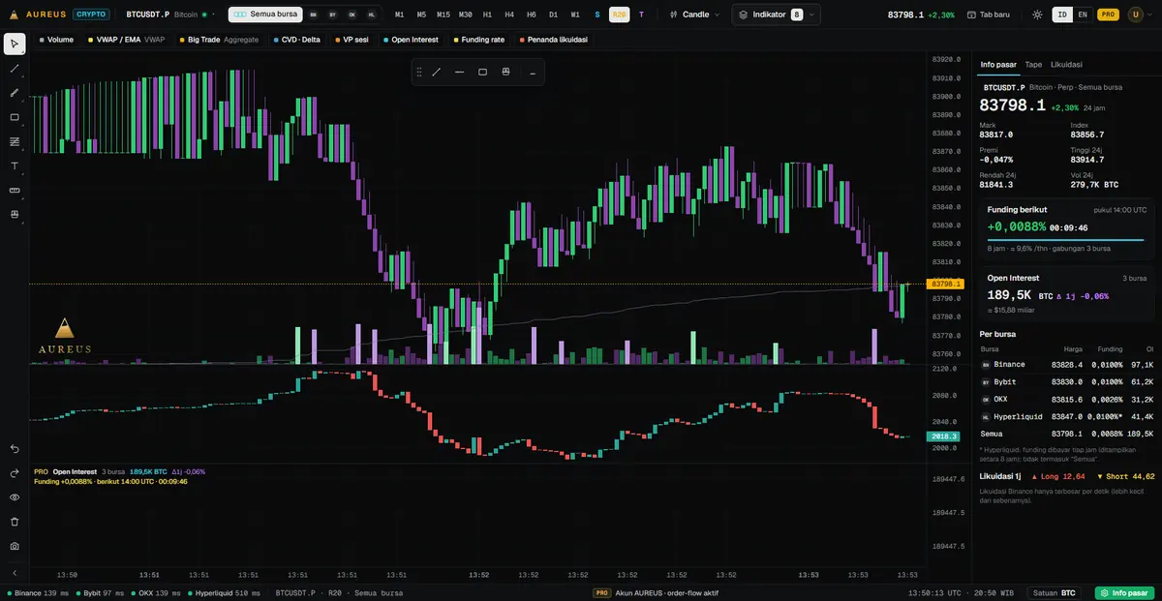1162x601 pixels.
Task: Select the ruler measure tool
Action: (15, 190)
